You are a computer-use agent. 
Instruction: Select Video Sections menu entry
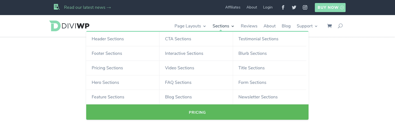pos(196,68)
